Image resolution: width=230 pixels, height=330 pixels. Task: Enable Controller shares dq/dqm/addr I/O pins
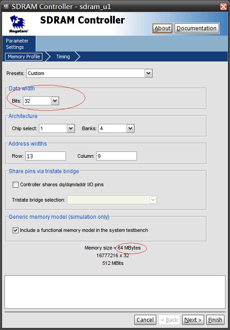coord(15,184)
